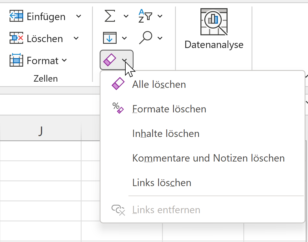Screen dimensions: 308x242
Task: Choose Formate löschen from the menu
Action: [202, 109]
